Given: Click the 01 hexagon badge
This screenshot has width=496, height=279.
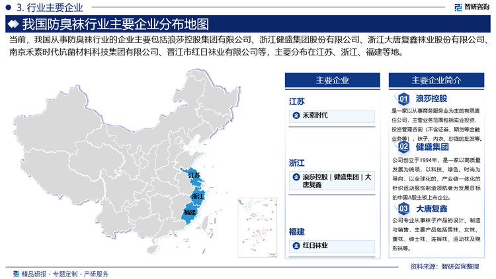Looking at the screenshot, I should coord(403,99).
